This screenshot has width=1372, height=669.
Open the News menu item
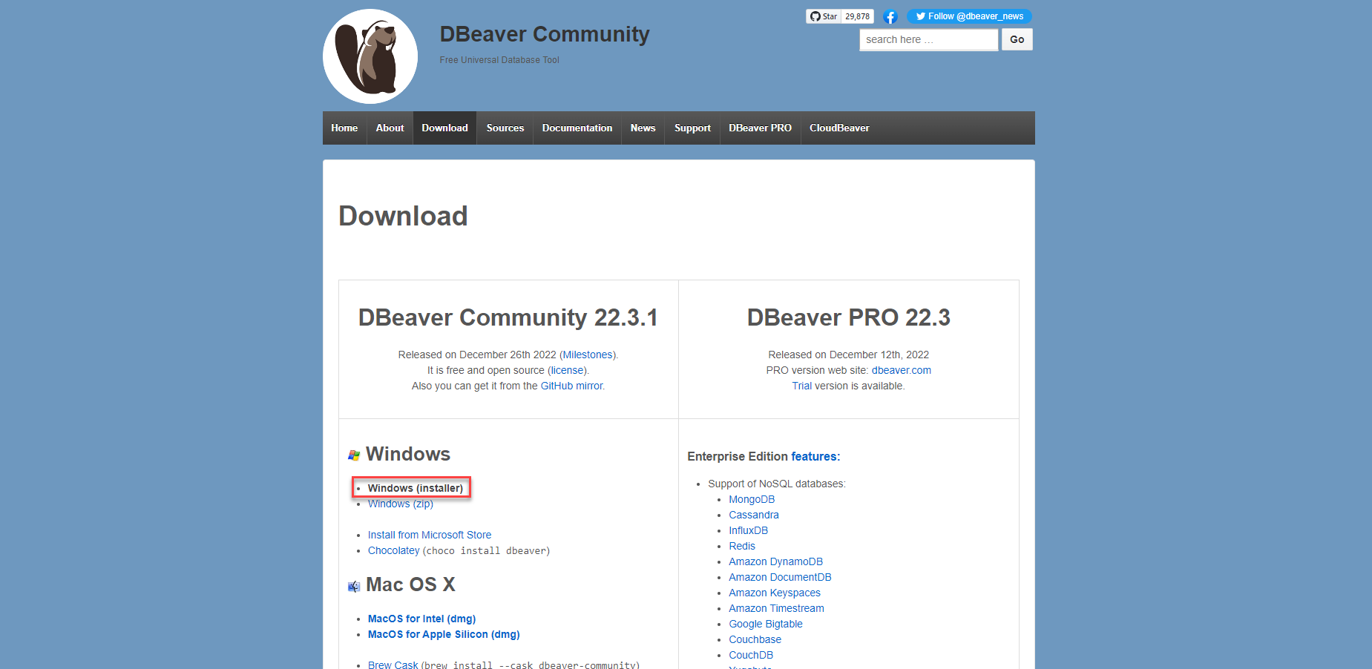[x=643, y=128]
